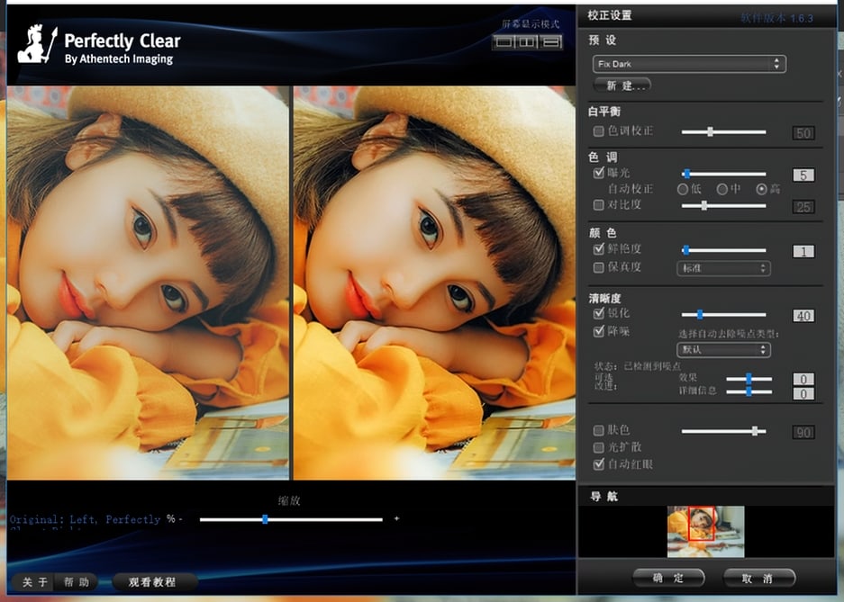Viewport: 844px width, 602px height.
Task: Select 中 auto-correction radio button
Action: click(x=721, y=189)
